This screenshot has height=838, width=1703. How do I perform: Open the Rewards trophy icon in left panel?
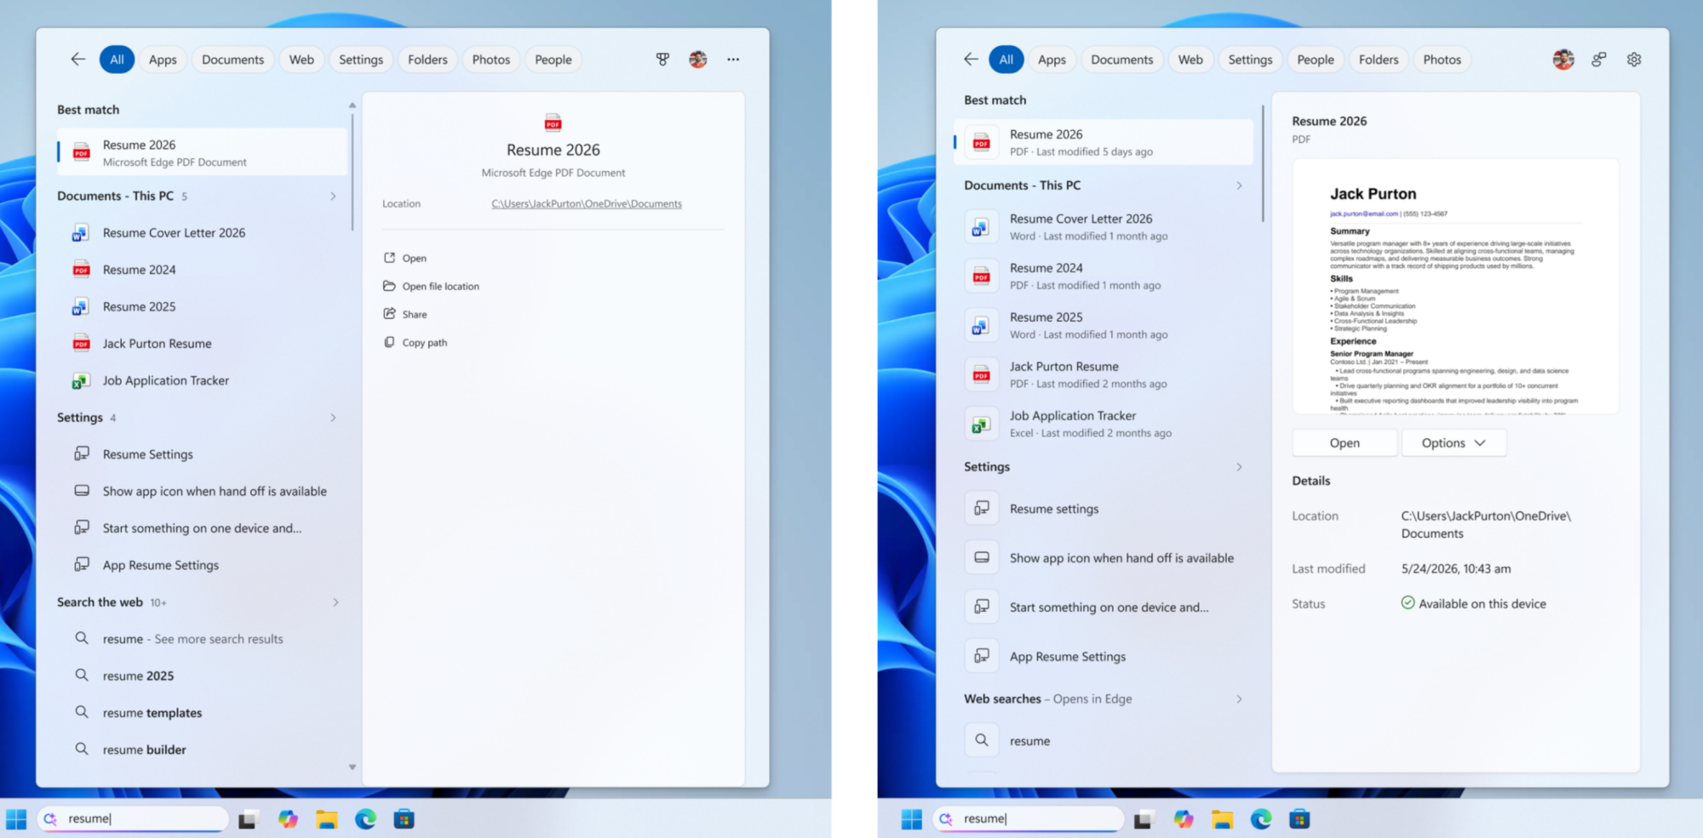coord(662,60)
